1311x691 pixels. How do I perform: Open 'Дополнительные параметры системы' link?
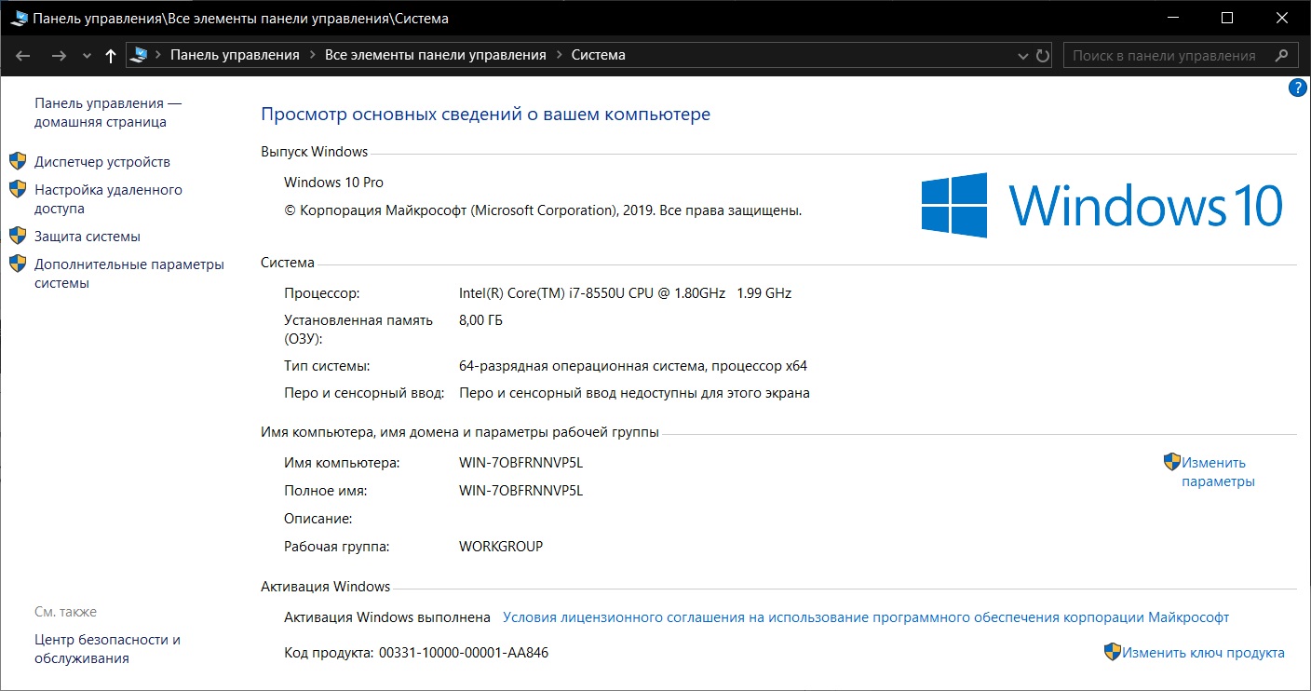[129, 274]
